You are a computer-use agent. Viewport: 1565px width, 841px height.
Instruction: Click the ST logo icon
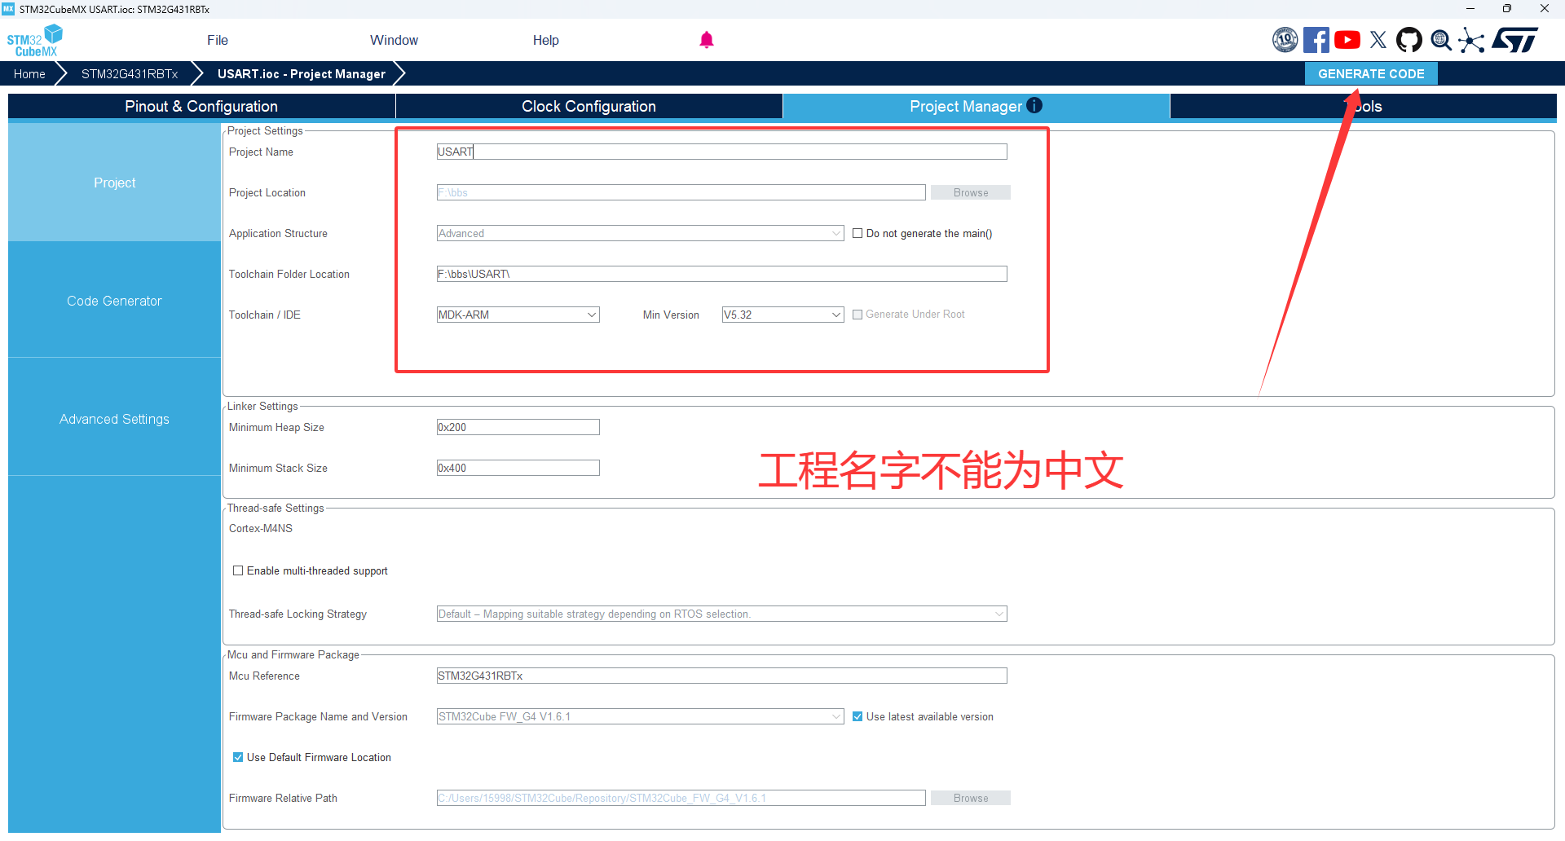point(1516,40)
